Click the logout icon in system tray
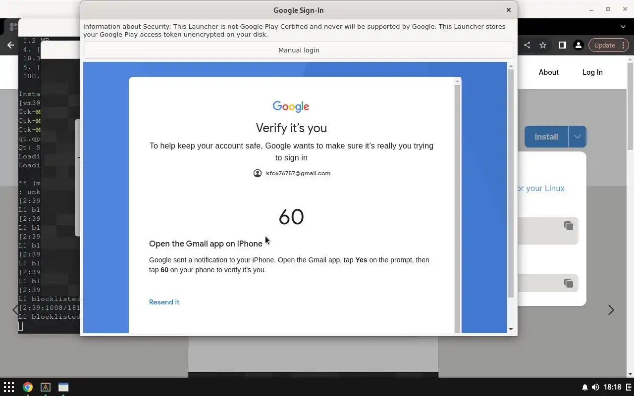The width and height of the screenshot is (634, 396). click(x=628, y=387)
